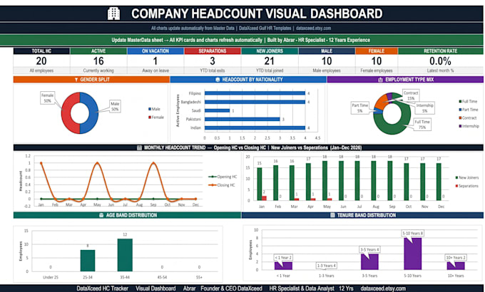
Task: Click the 35-44 age band bar
Action: click(x=125, y=255)
